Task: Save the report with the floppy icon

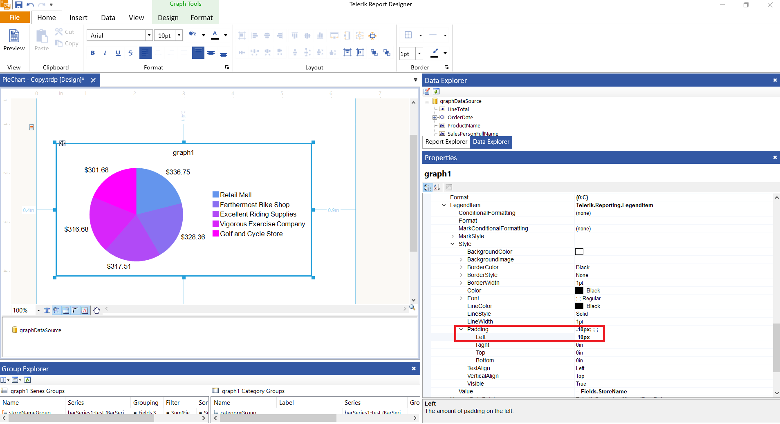Action: (x=19, y=5)
